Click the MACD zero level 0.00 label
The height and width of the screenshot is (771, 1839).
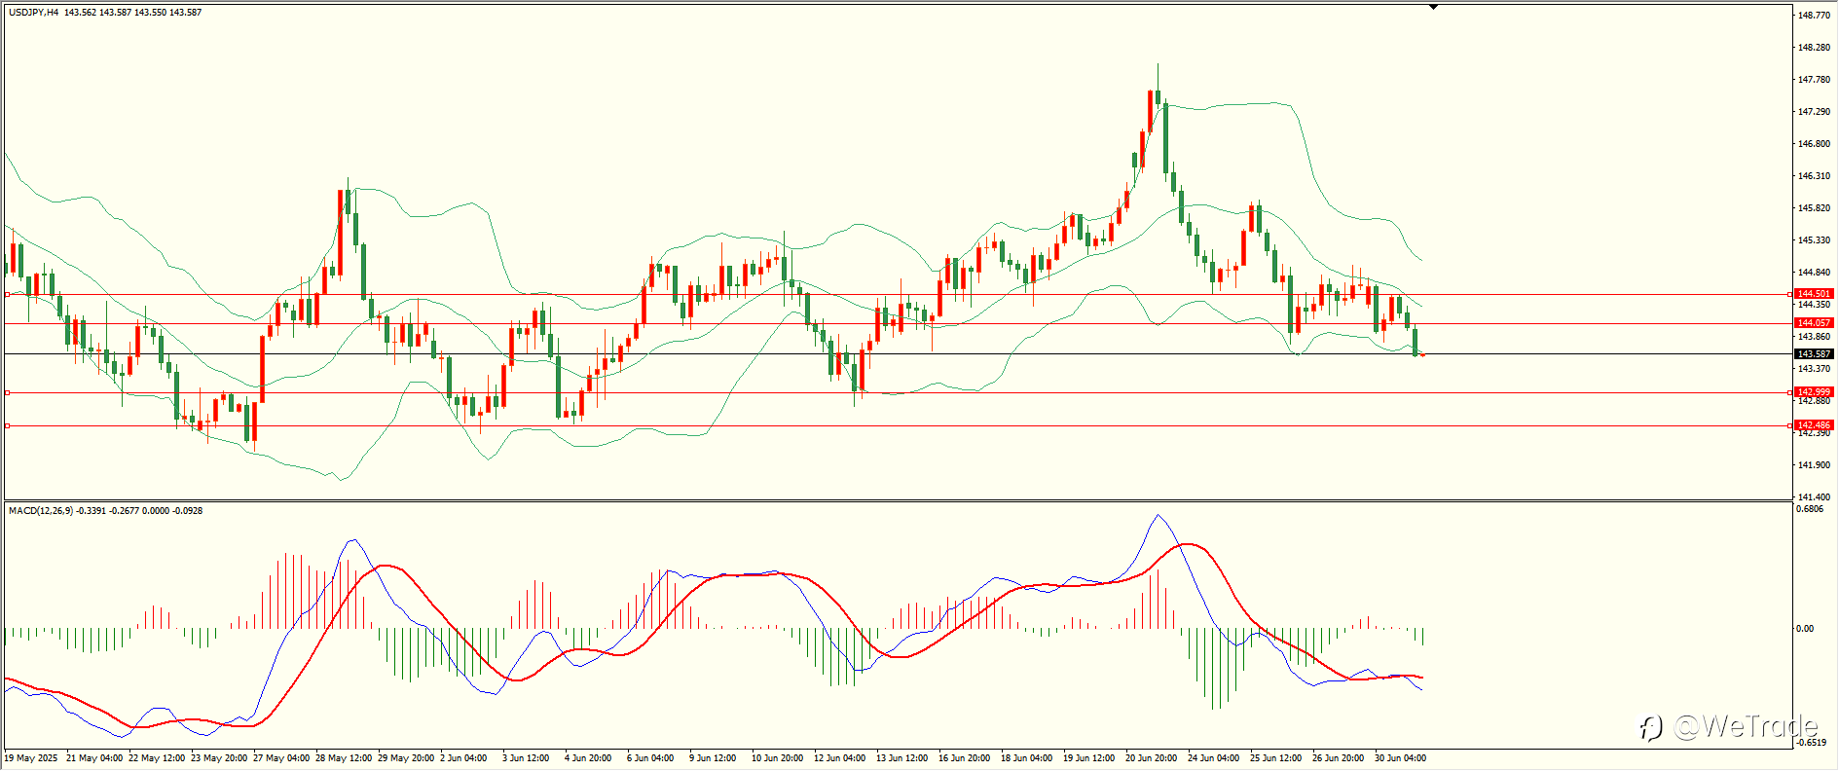coord(1805,629)
